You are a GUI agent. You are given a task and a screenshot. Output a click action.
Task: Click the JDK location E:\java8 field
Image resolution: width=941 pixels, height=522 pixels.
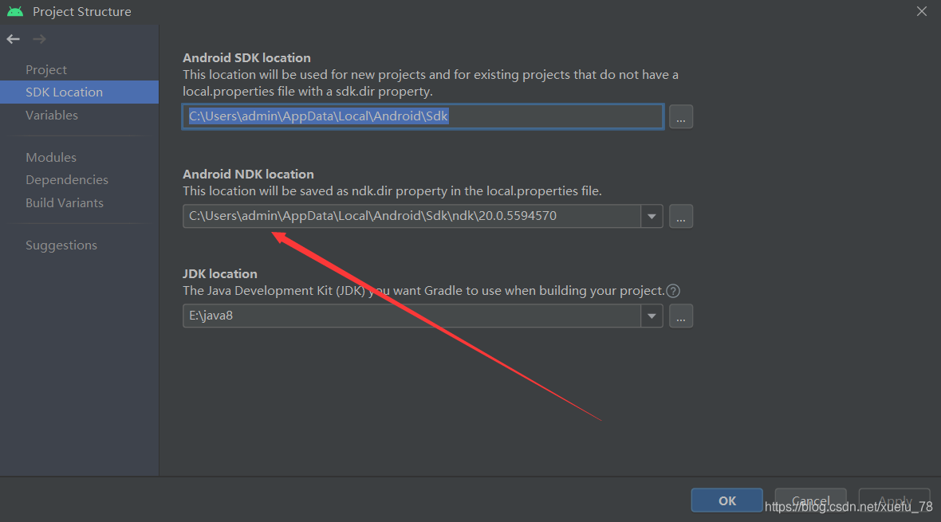pyautogui.click(x=411, y=316)
